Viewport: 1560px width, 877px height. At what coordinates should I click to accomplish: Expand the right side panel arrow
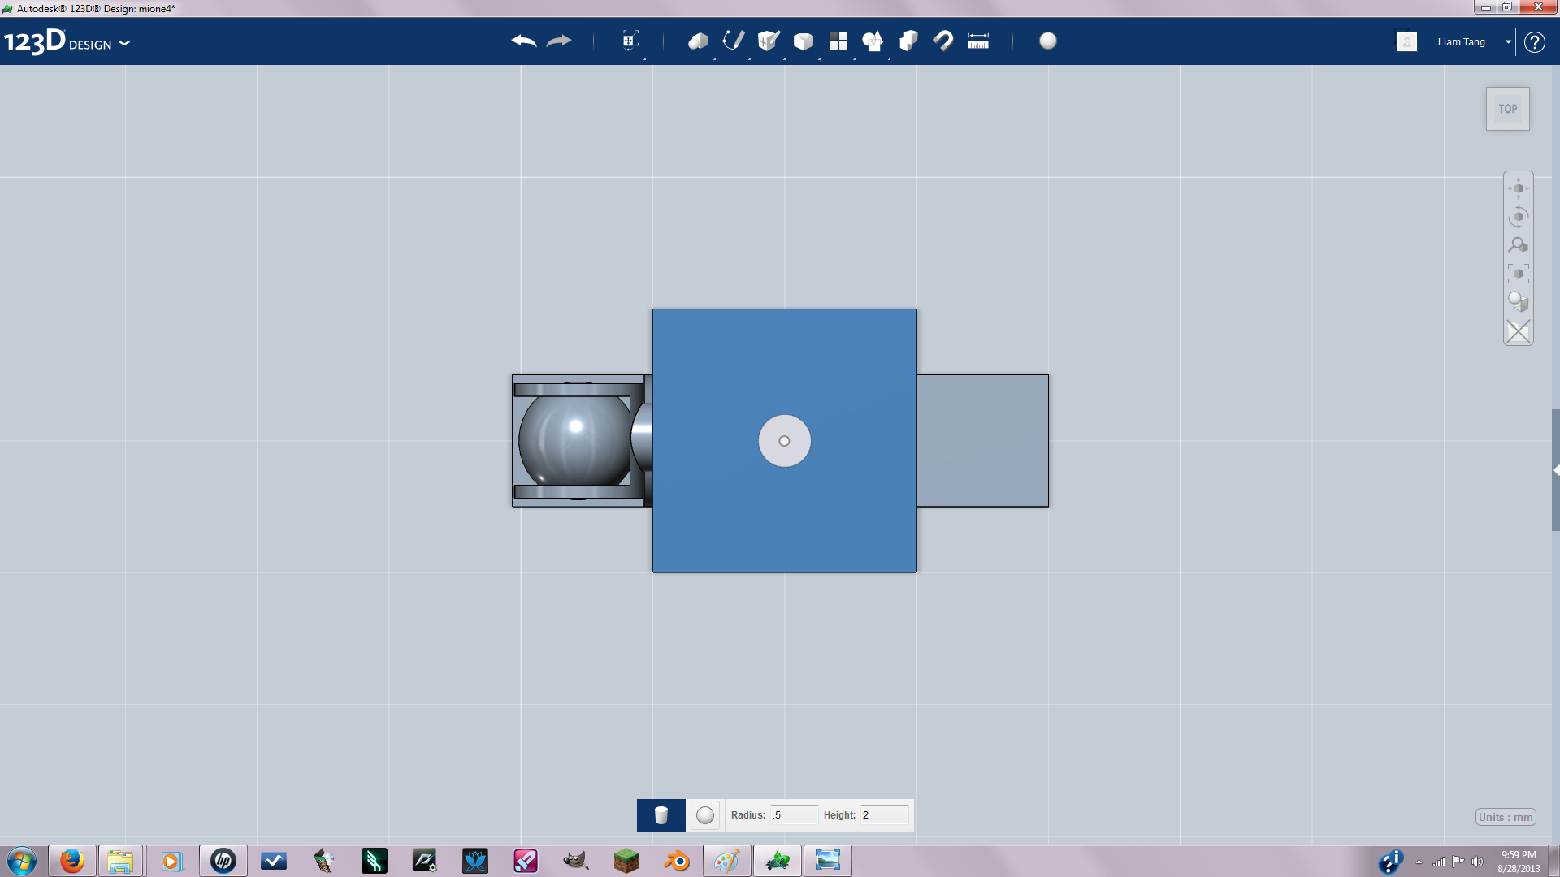(x=1555, y=470)
